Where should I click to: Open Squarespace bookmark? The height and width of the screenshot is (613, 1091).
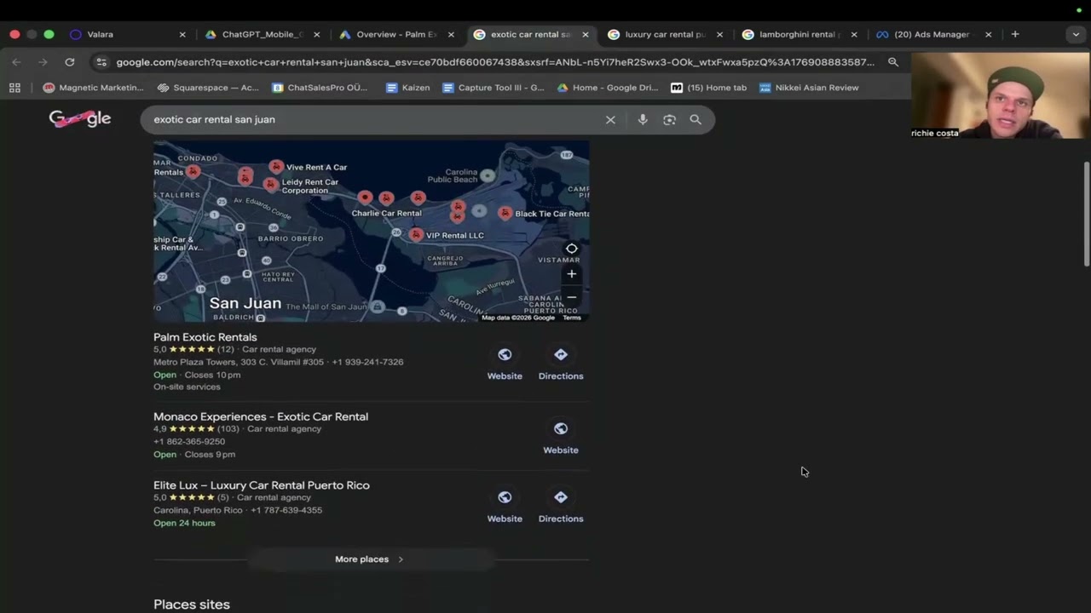click(x=208, y=88)
